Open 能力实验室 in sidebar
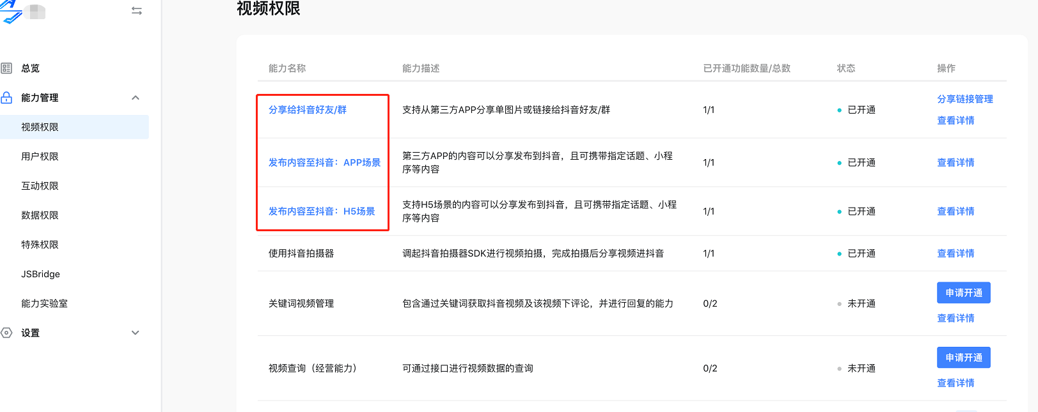Image resolution: width=1038 pixels, height=412 pixels. click(44, 303)
